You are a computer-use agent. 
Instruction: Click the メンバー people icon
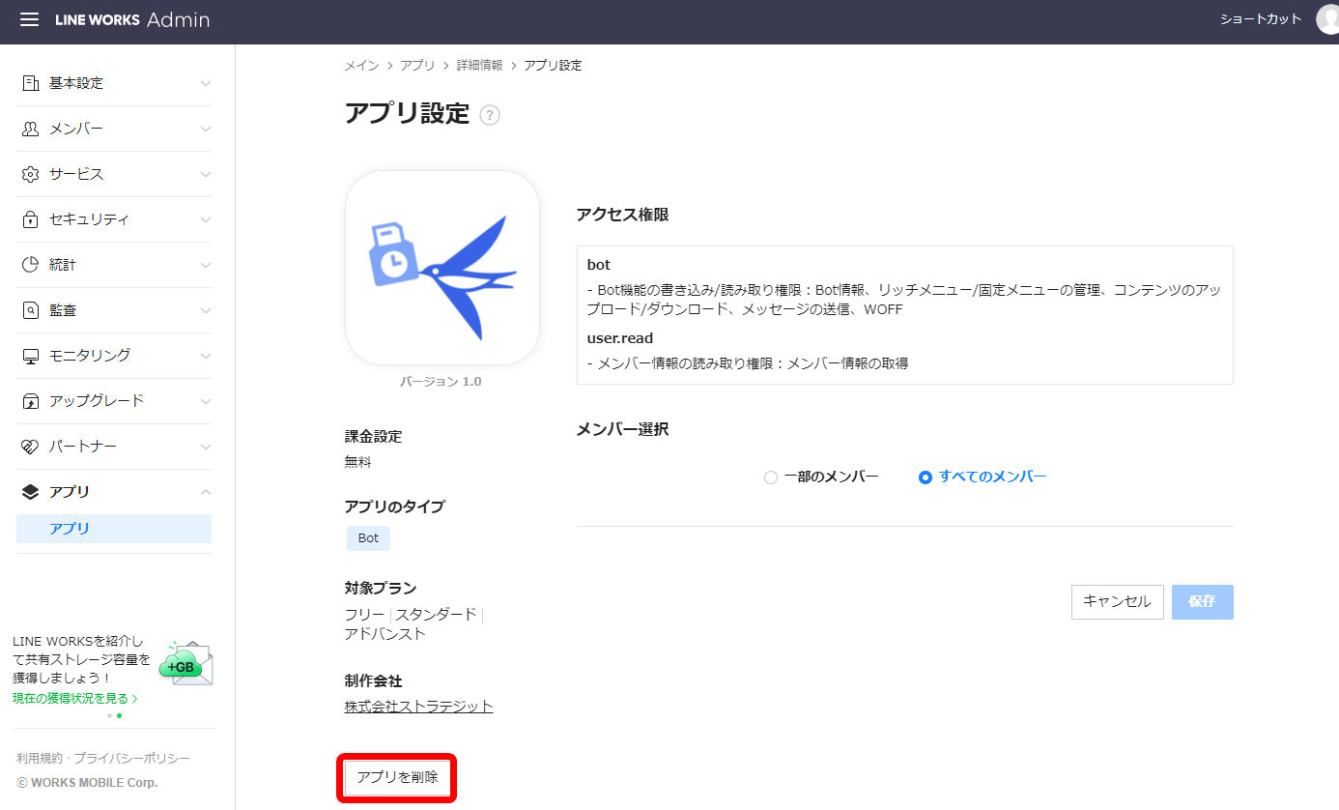pos(30,129)
